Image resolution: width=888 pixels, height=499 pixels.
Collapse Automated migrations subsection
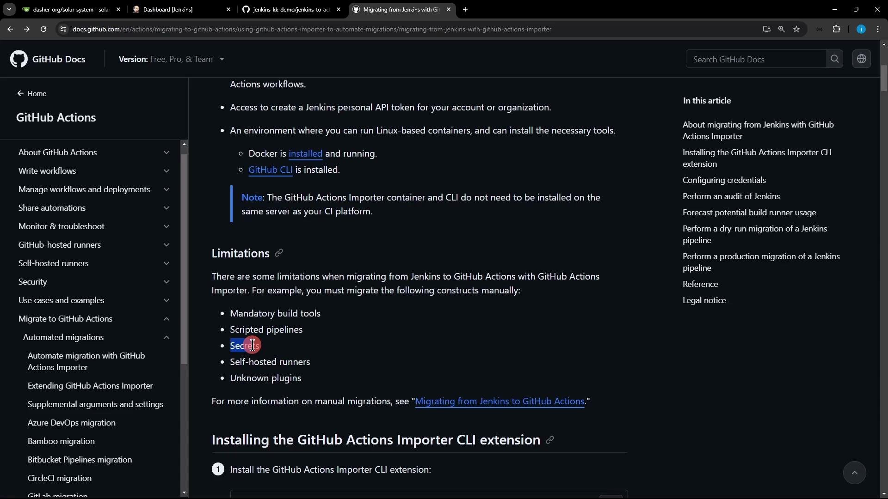click(x=96, y=337)
